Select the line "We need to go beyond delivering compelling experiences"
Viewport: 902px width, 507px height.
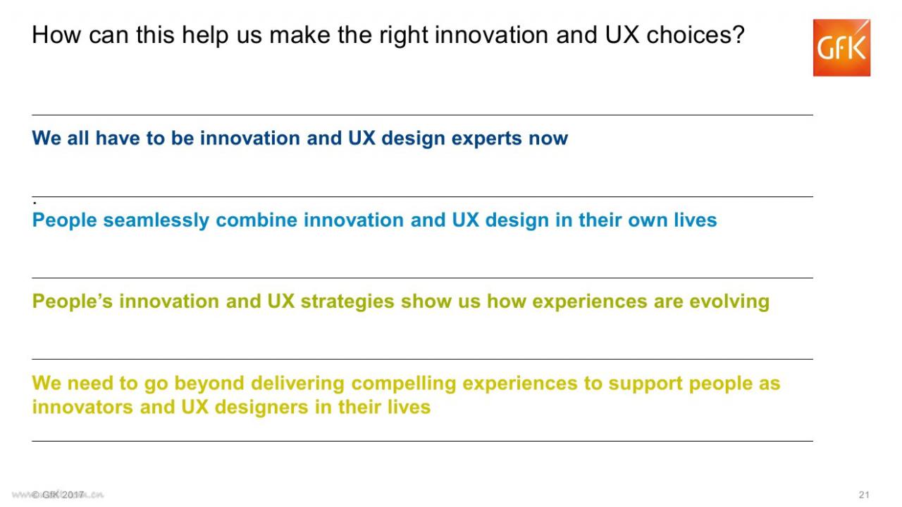pos(406,383)
